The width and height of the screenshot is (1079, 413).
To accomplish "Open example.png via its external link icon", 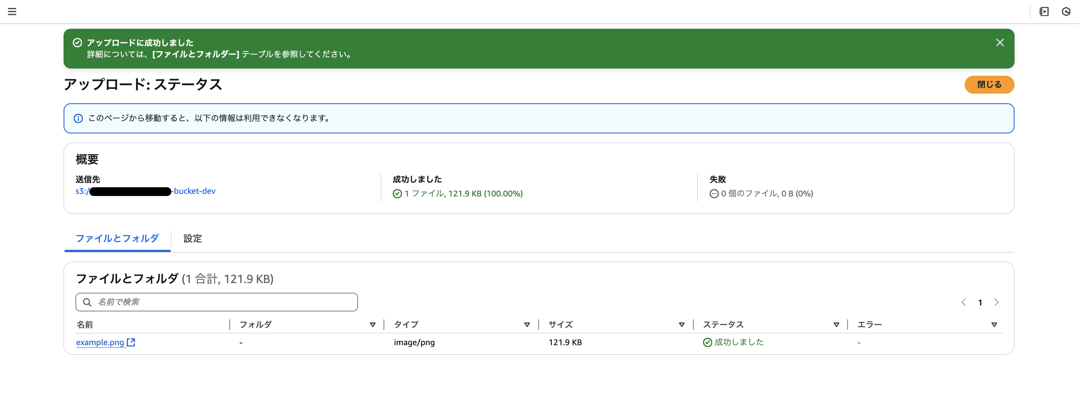I will [131, 343].
